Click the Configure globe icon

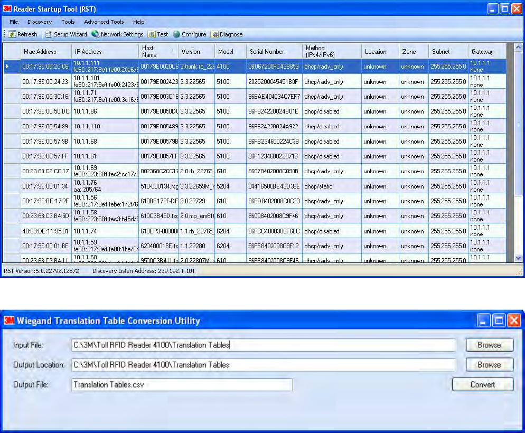coord(176,34)
